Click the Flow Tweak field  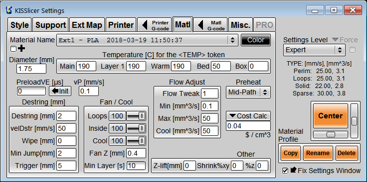pos(209,93)
